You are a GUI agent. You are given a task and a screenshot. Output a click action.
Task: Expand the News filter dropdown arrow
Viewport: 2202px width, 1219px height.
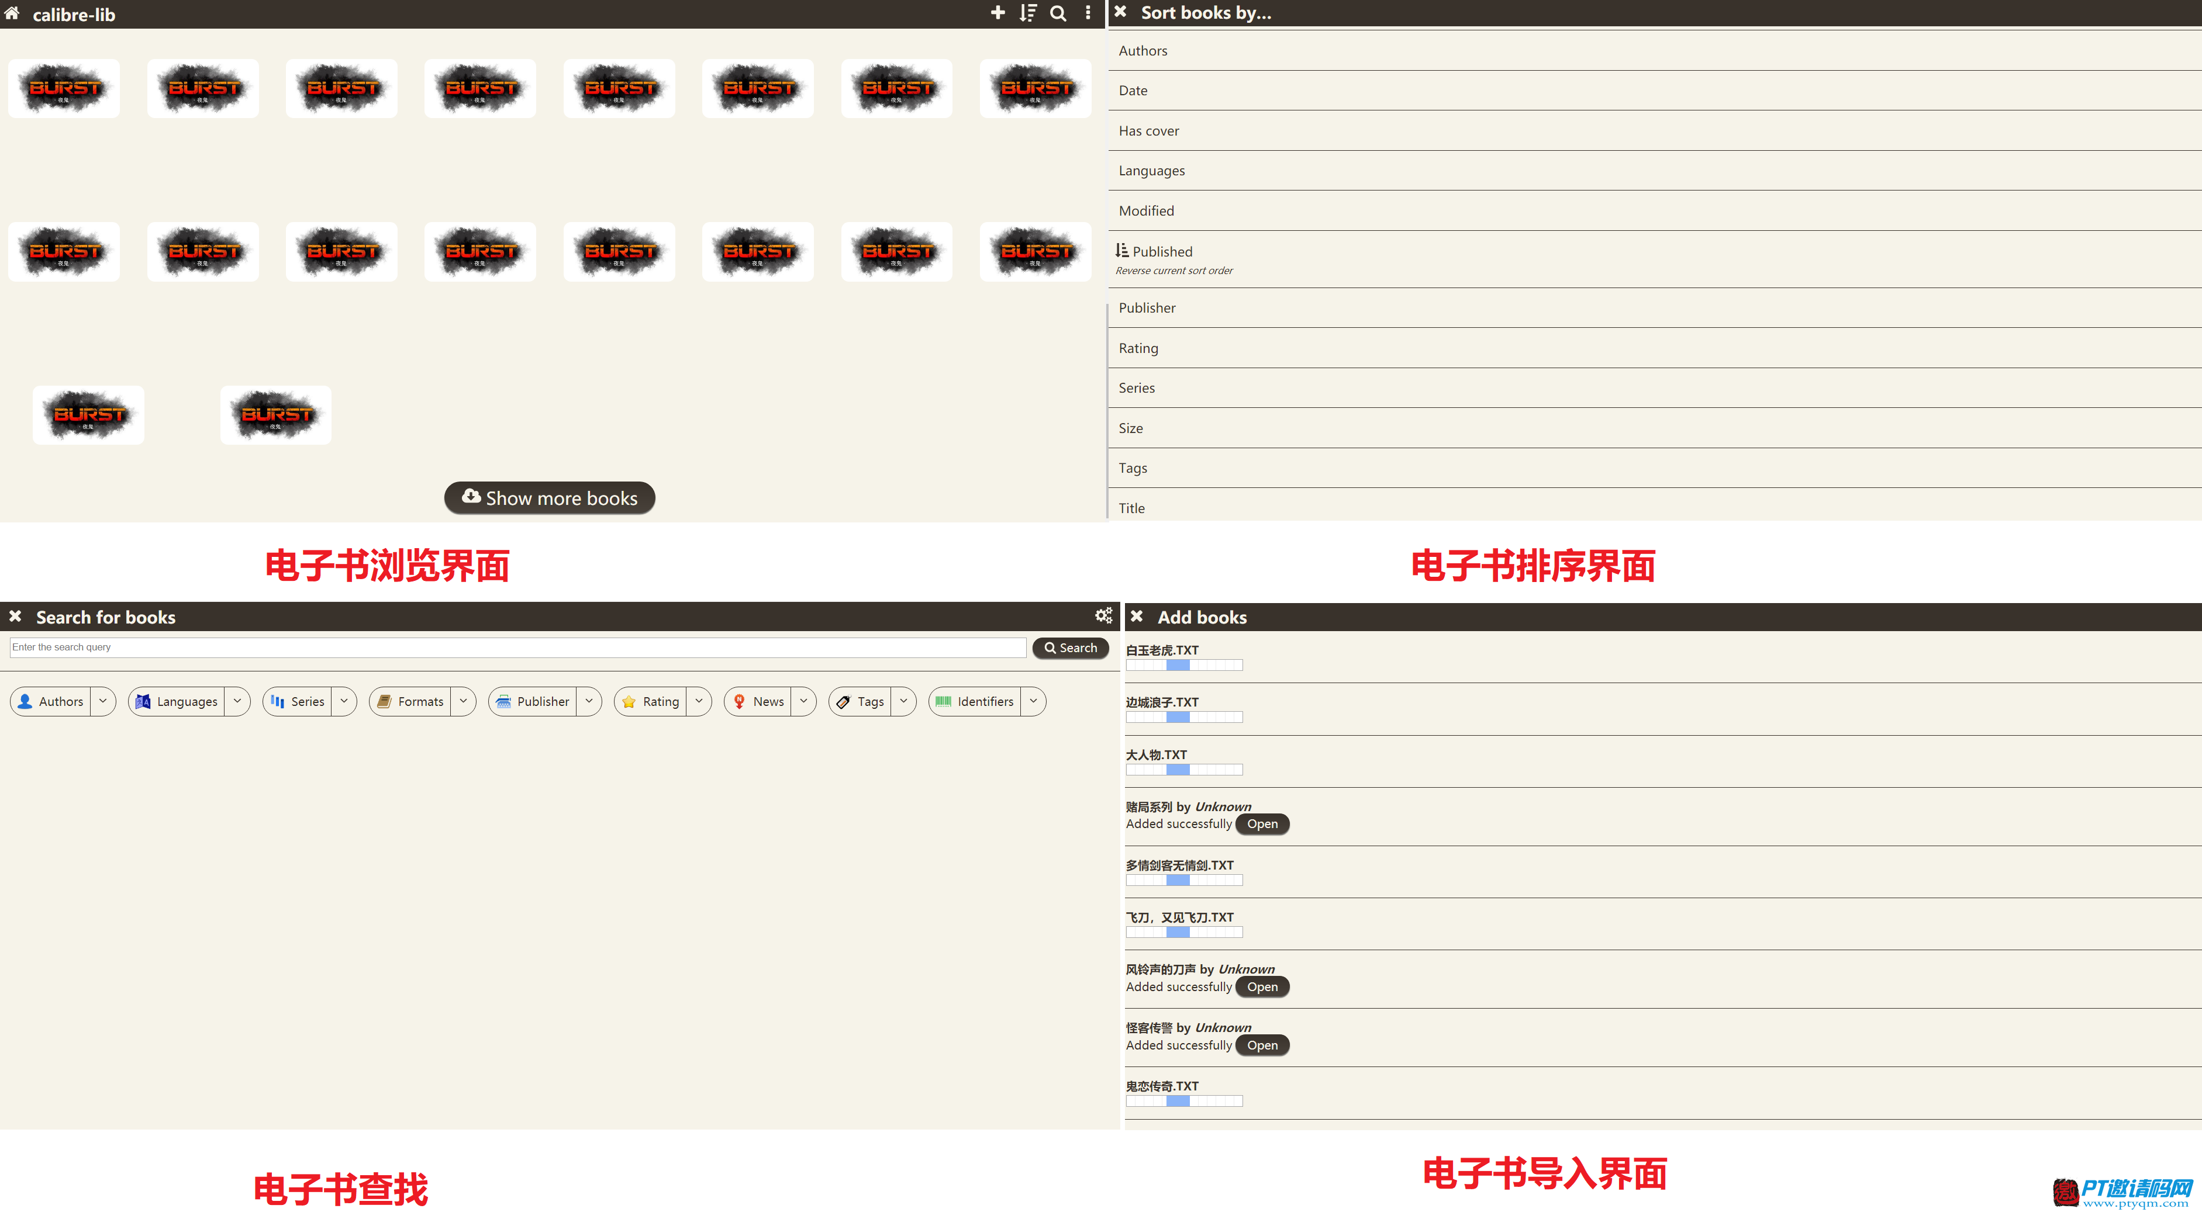click(x=803, y=701)
